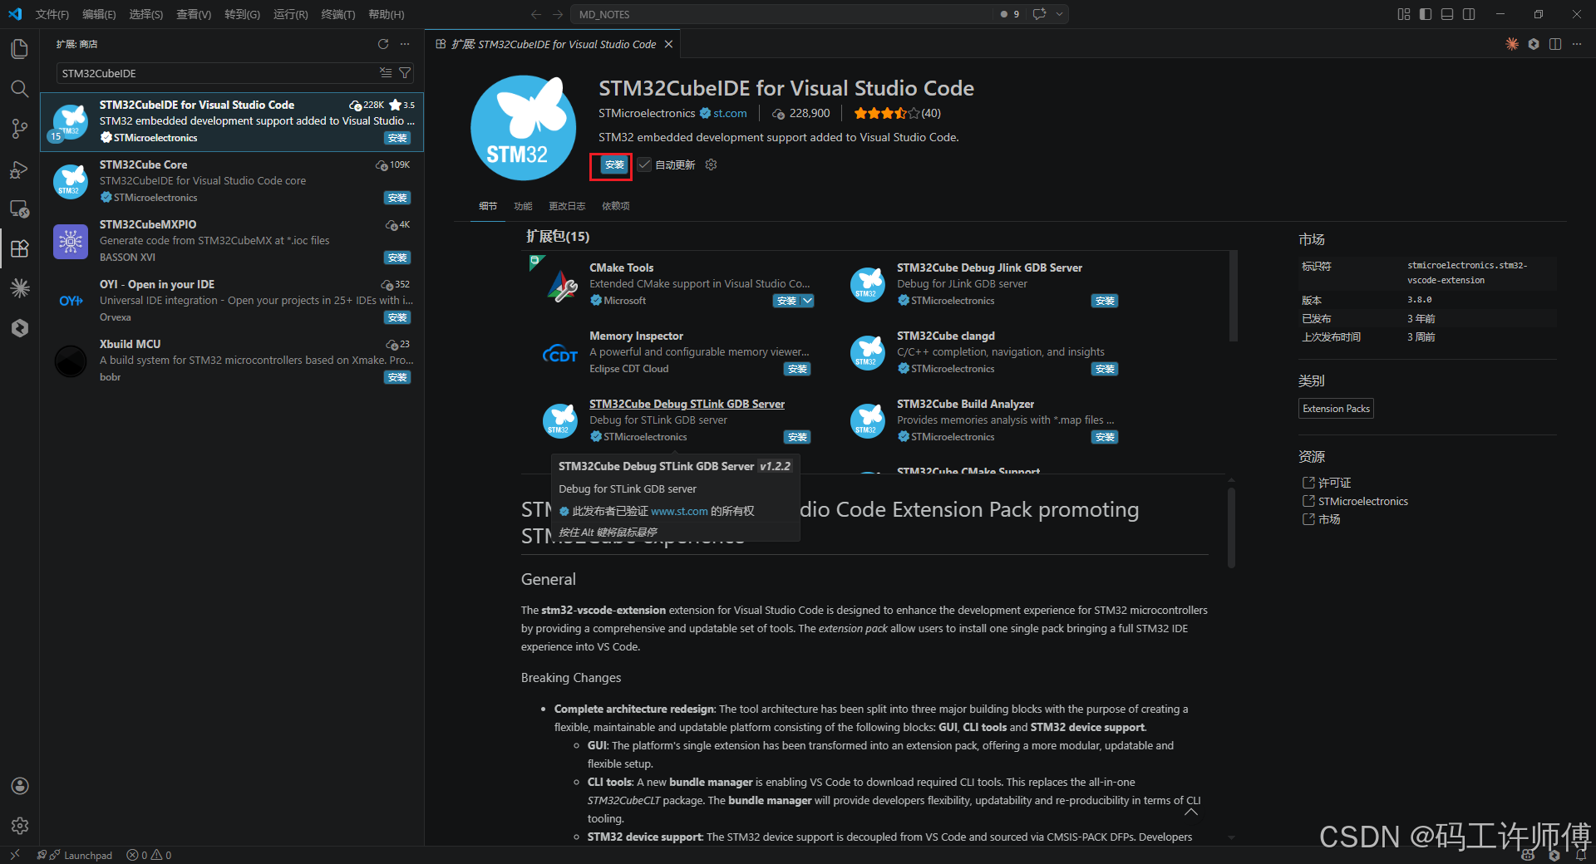The width and height of the screenshot is (1596, 864).
Task: Toggle primary side bar visibility
Action: click(1426, 14)
